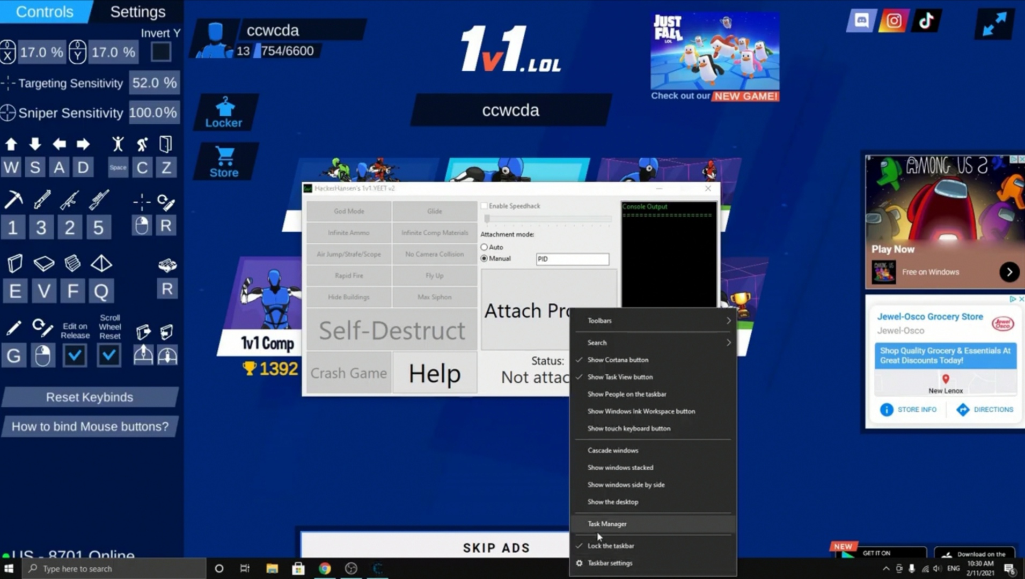The width and height of the screenshot is (1025, 579).
Task: Toggle Lock the taskbar entry
Action: (653, 546)
